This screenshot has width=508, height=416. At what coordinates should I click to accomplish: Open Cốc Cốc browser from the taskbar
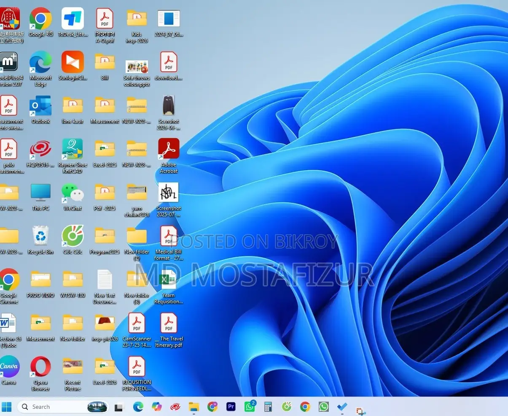287,407
